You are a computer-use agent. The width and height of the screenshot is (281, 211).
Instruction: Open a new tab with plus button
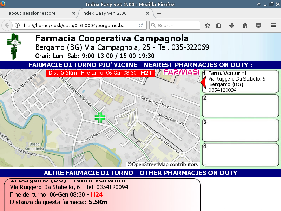(159, 13)
